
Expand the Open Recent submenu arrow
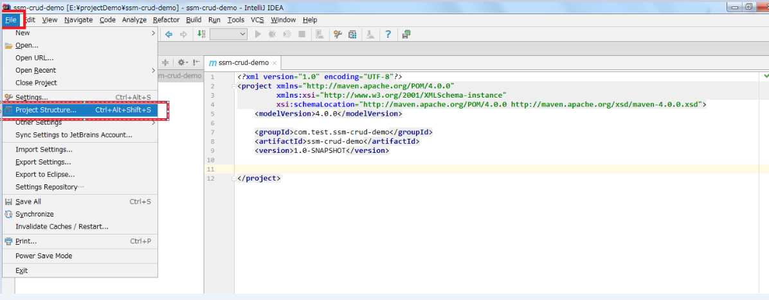point(153,70)
